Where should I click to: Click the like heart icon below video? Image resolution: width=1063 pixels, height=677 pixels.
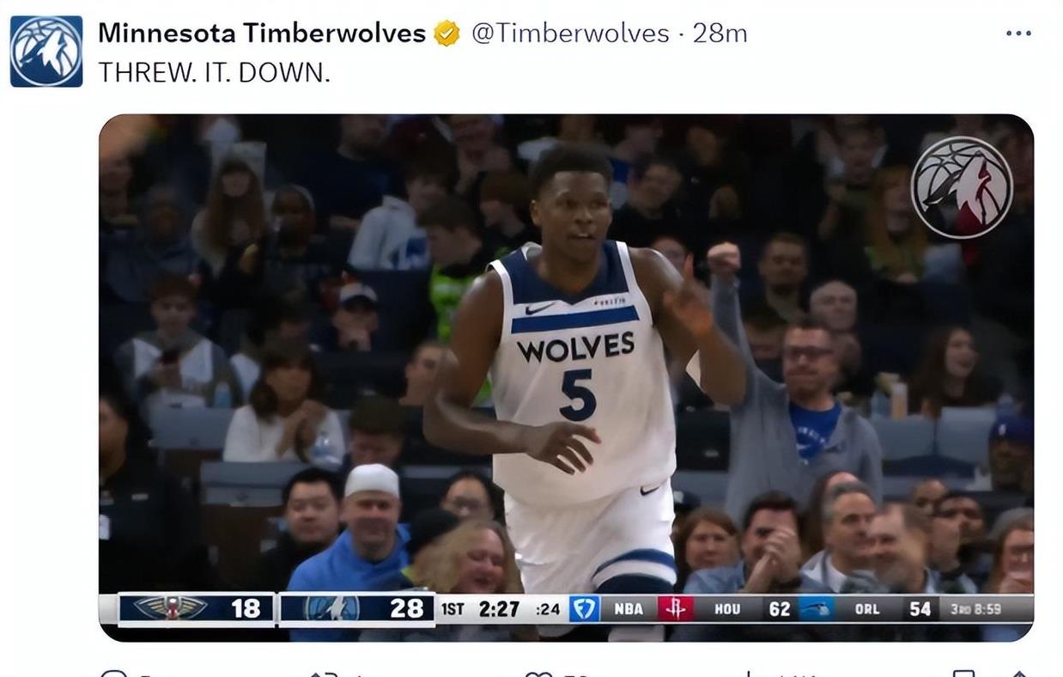538,674
